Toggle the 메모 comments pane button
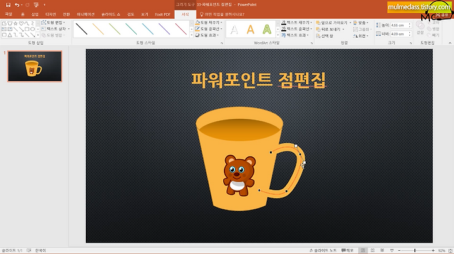 coord(347,250)
